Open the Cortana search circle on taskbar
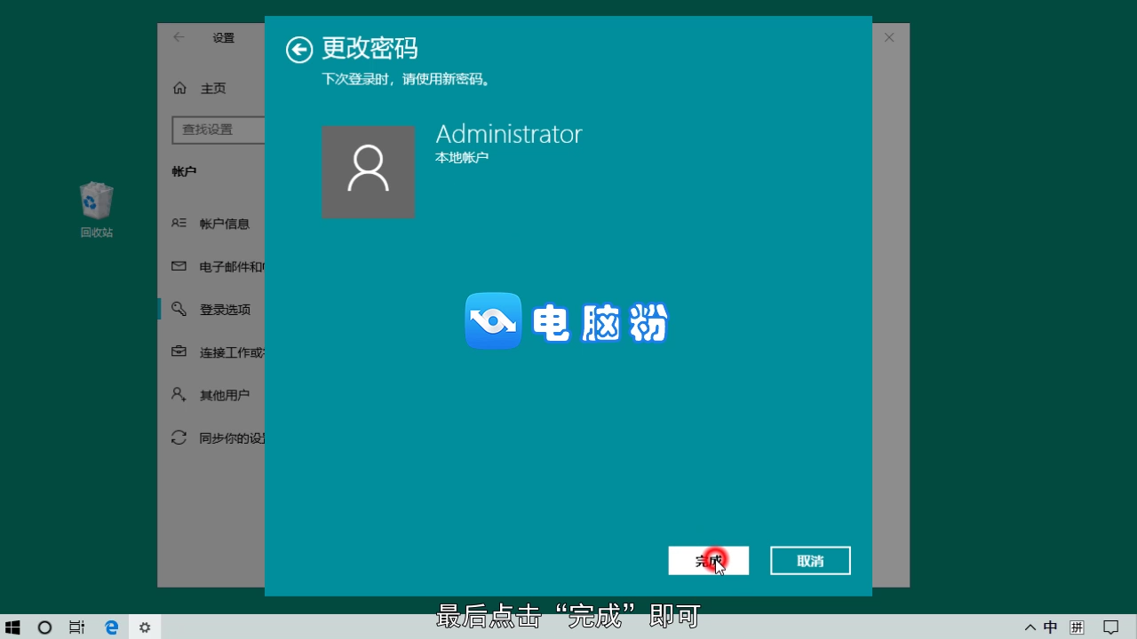Viewport: 1137px width, 639px height. pos(44,627)
